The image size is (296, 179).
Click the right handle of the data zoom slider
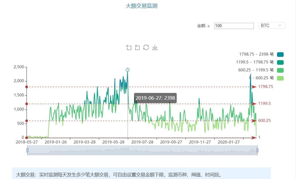(257, 150)
